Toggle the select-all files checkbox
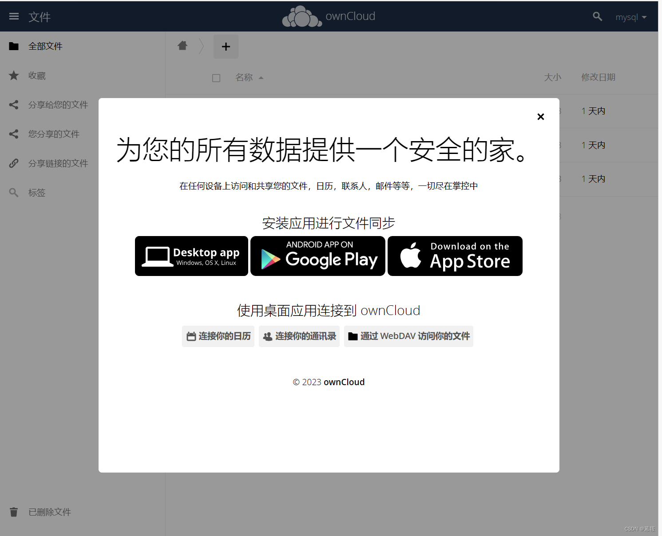The image size is (662, 536). coord(216,78)
